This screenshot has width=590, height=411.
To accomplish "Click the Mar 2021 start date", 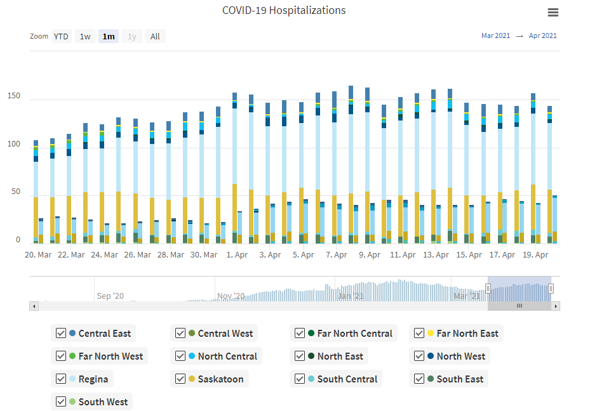I will (x=495, y=36).
